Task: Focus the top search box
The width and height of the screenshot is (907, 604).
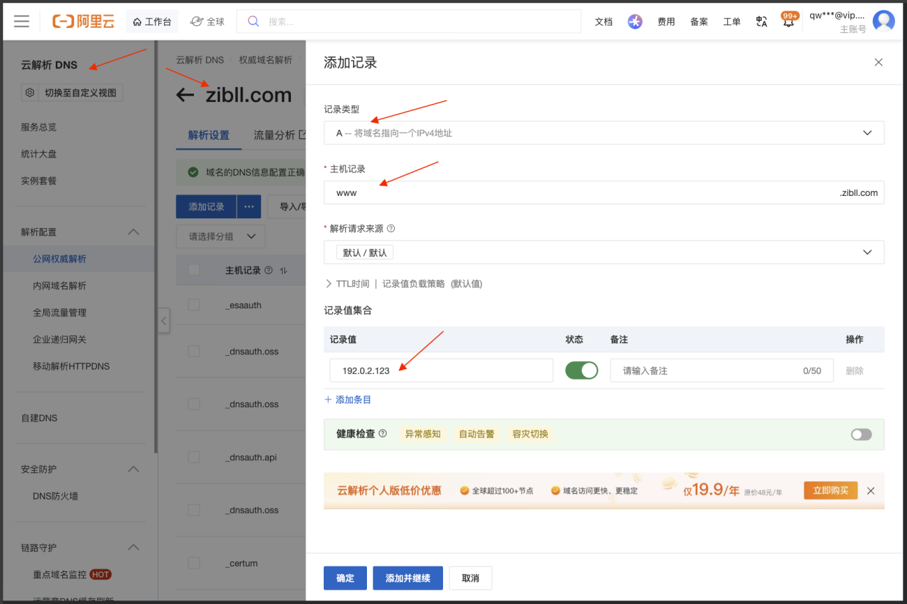Action: (409, 22)
